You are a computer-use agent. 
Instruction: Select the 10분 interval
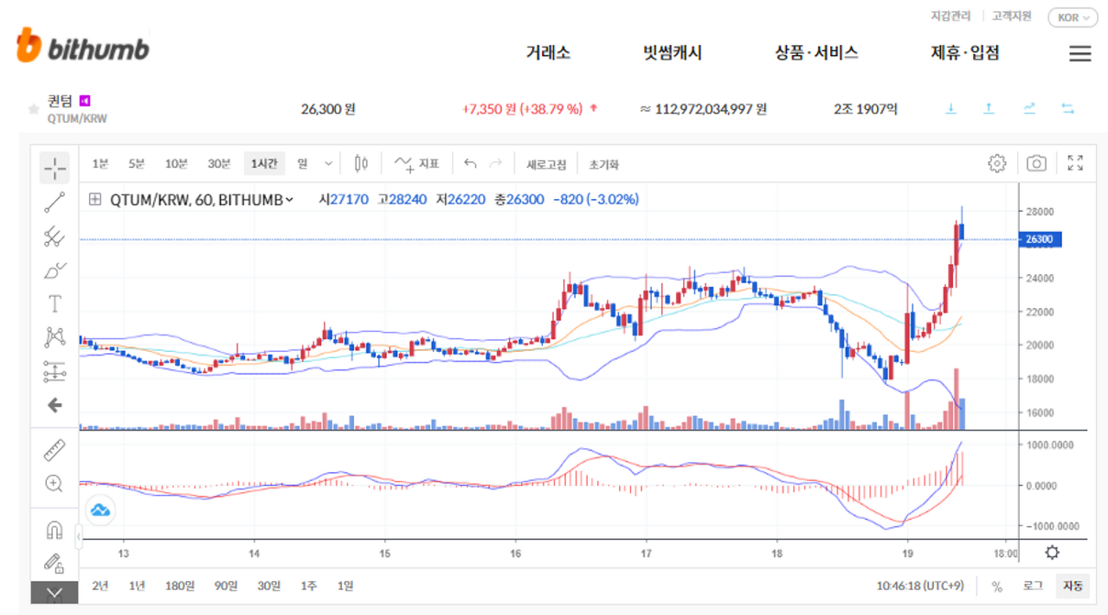[x=177, y=163]
